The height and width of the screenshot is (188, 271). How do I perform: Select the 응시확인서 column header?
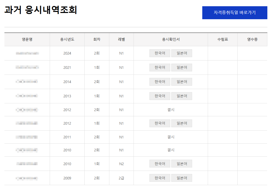(171, 39)
